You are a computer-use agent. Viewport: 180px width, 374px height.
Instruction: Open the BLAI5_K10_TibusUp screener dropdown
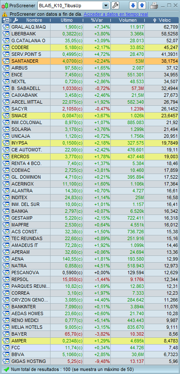[106, 6]
